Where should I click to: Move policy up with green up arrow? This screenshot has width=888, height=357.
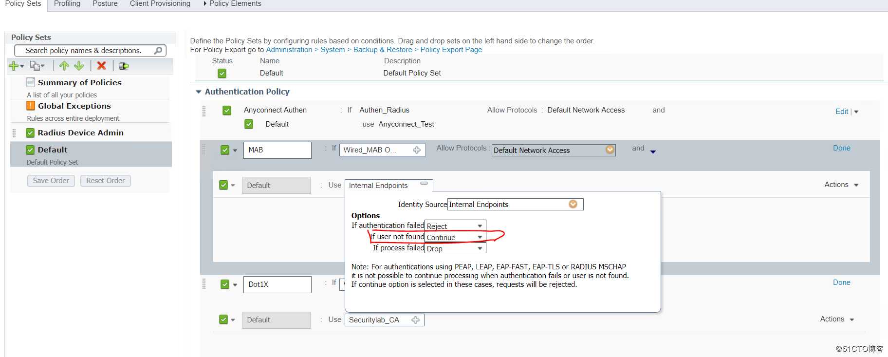(x=64, y=66)
